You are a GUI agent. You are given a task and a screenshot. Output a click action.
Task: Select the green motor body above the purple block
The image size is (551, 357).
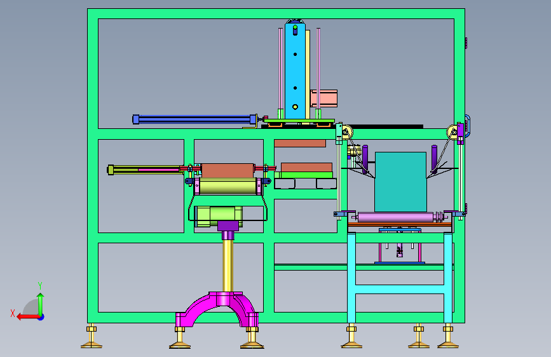219,216
